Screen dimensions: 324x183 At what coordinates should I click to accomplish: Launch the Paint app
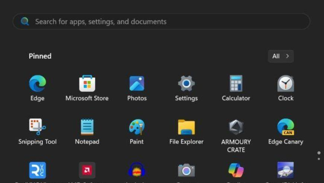point(137,127)
